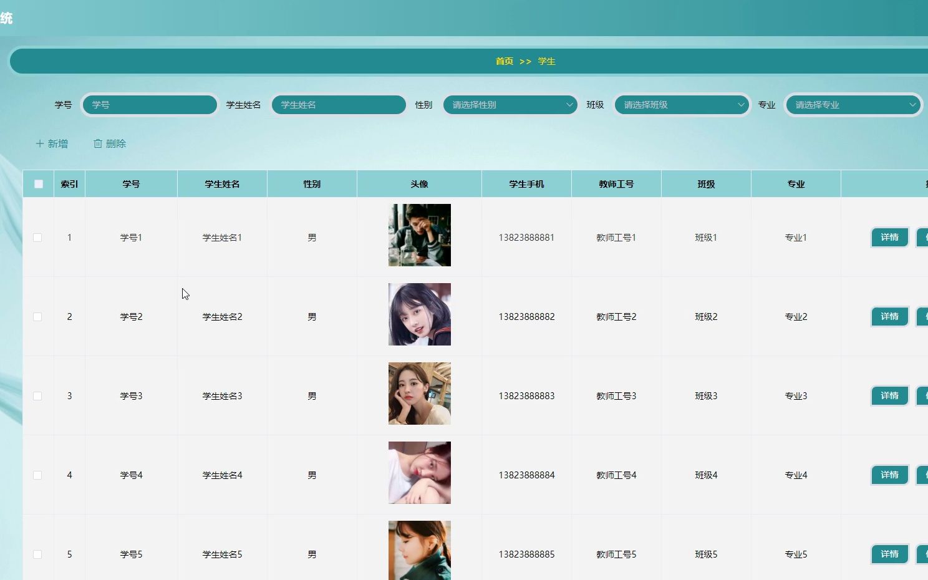The width and height of the screenshot is (928, 580).
Task: Click cell 班级1
Action: (706, 238)
